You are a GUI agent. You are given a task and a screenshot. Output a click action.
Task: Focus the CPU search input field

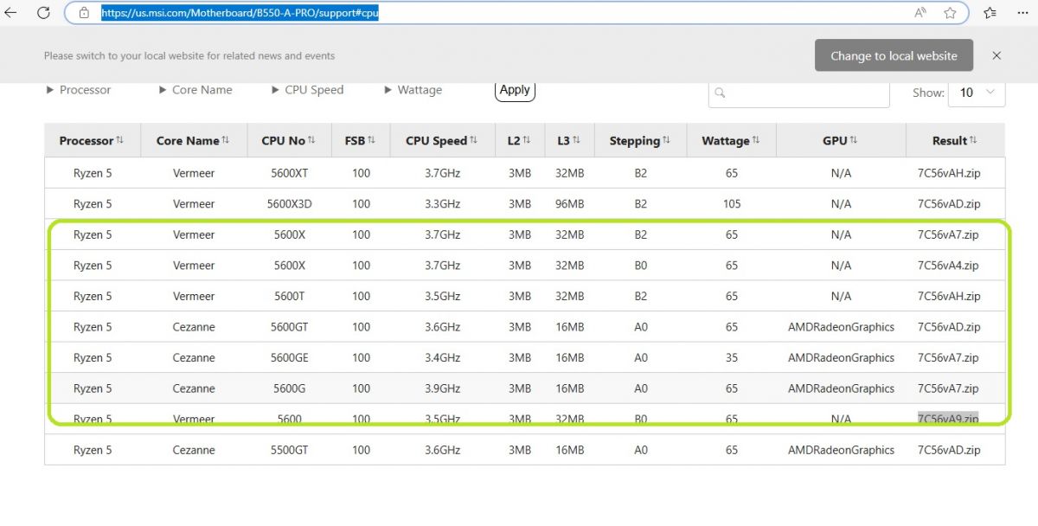tap(798, 93)
